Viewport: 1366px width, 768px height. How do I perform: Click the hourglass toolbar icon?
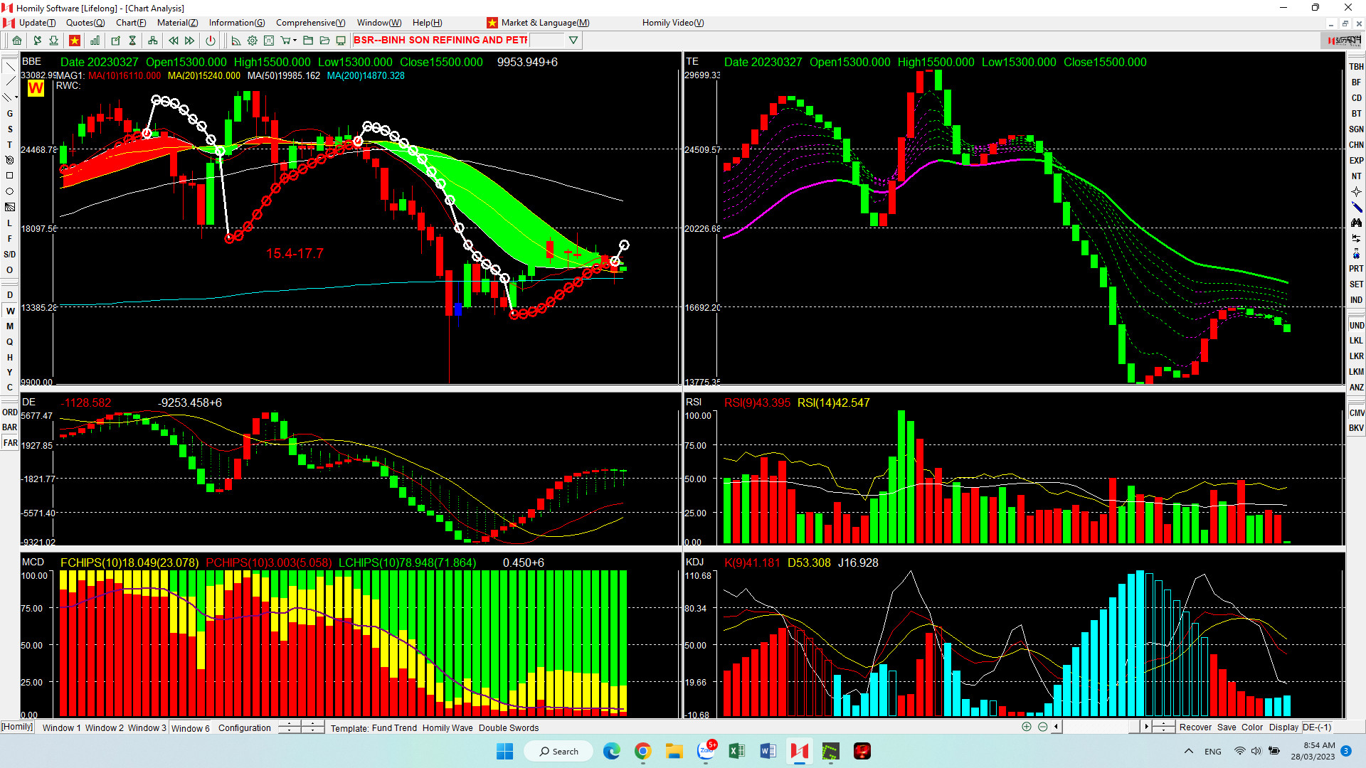pyautogui.click(x=132, y=41)
